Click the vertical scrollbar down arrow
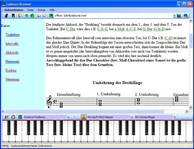The image size is (194, 149). click(191, 107)
